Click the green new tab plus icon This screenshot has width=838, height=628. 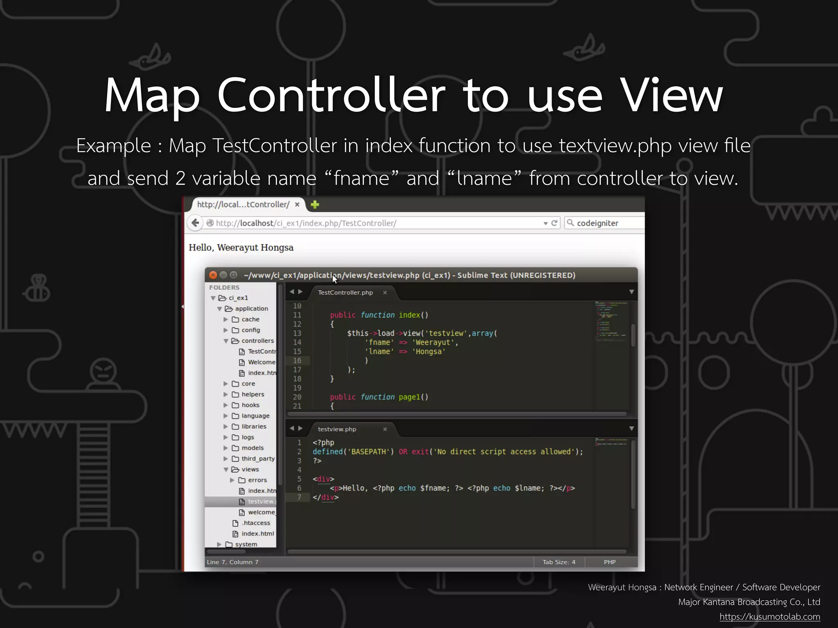point(315,204)
